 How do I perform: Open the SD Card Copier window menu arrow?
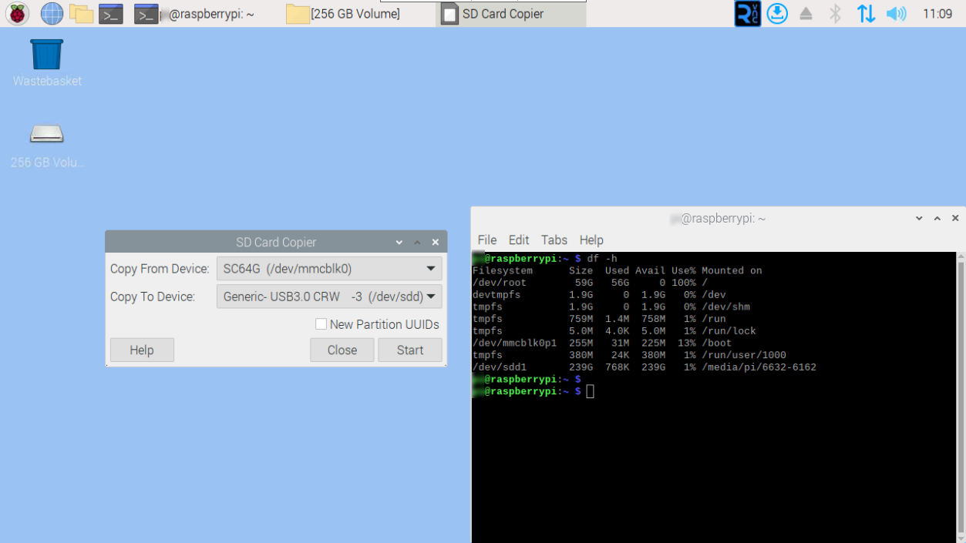[x=399, y=242]
